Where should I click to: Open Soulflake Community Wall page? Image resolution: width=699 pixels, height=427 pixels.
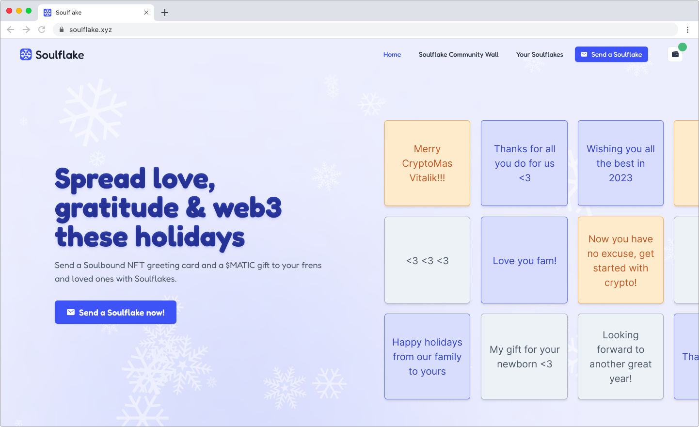point(459,54)
